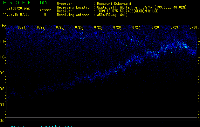Click the 1.0 kHz frequency label

(x=2, y=57)
